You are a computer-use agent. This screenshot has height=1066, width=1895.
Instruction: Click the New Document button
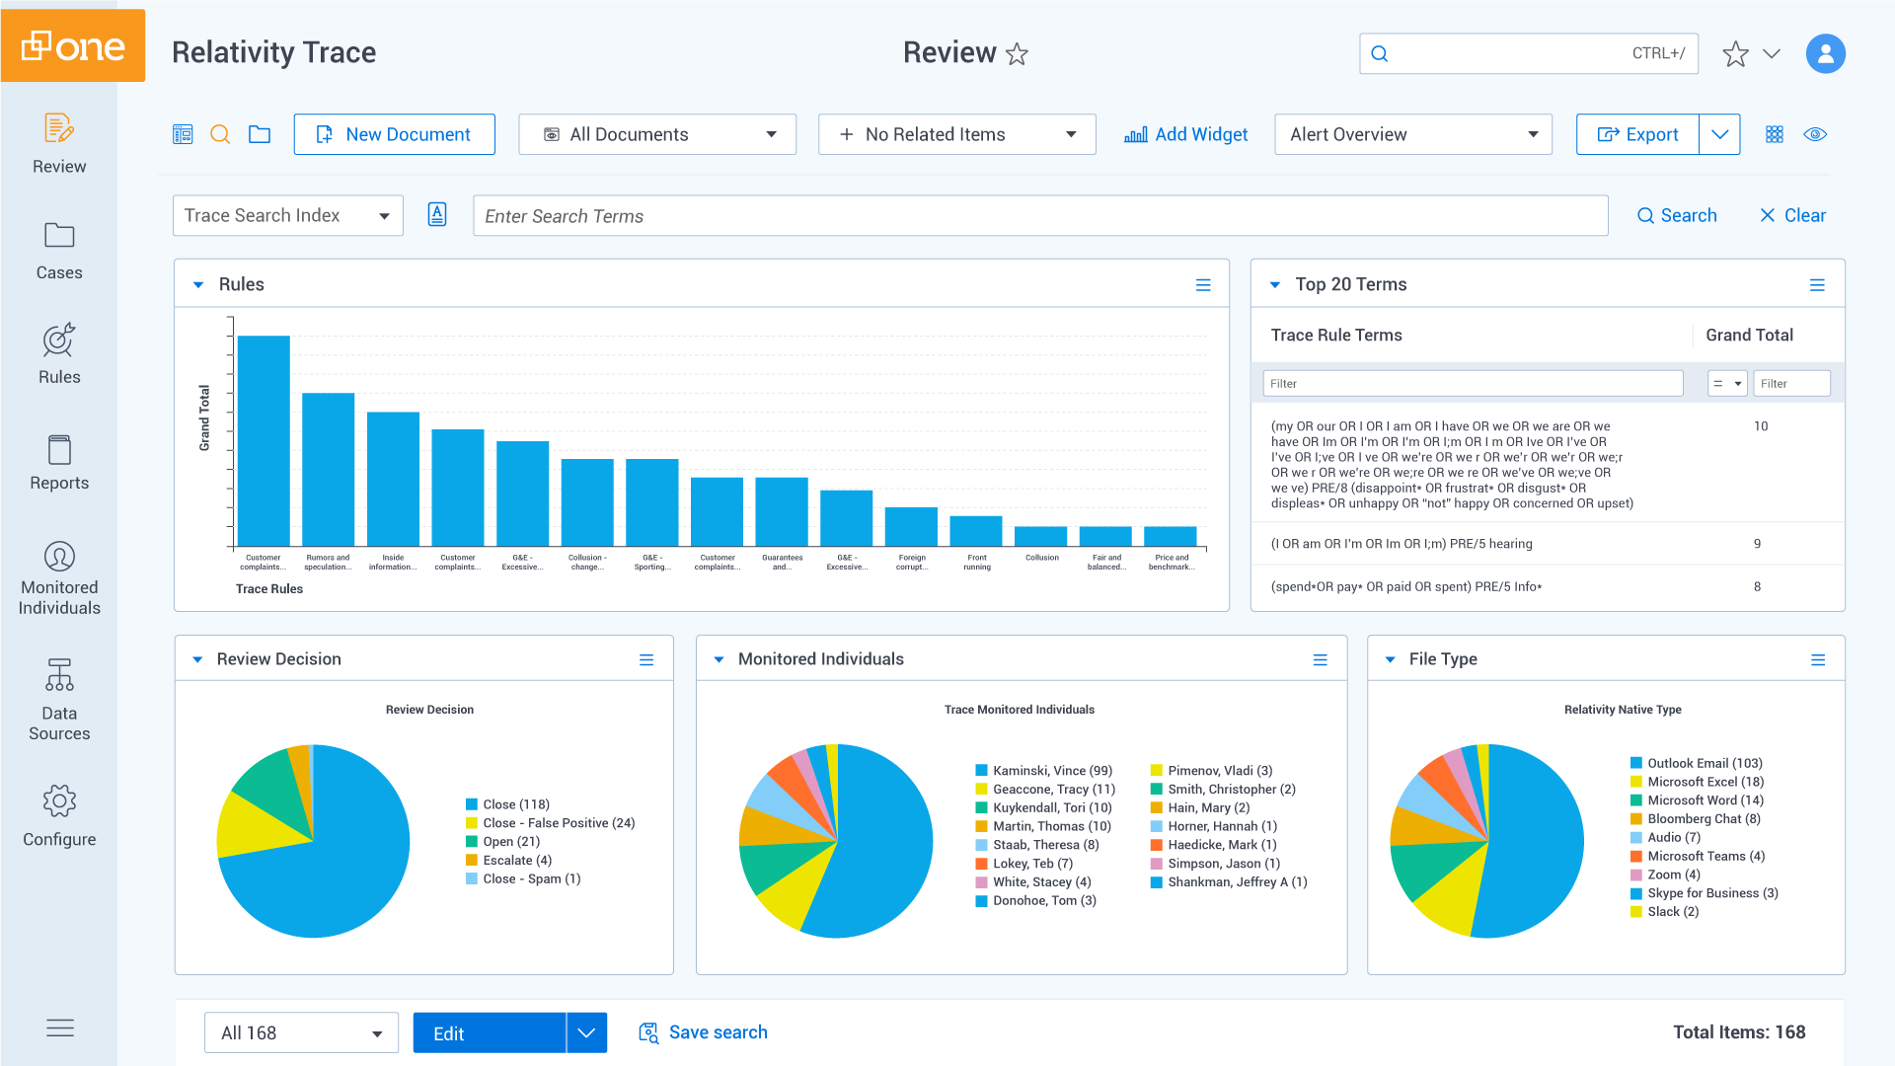[x=394, y=134]
